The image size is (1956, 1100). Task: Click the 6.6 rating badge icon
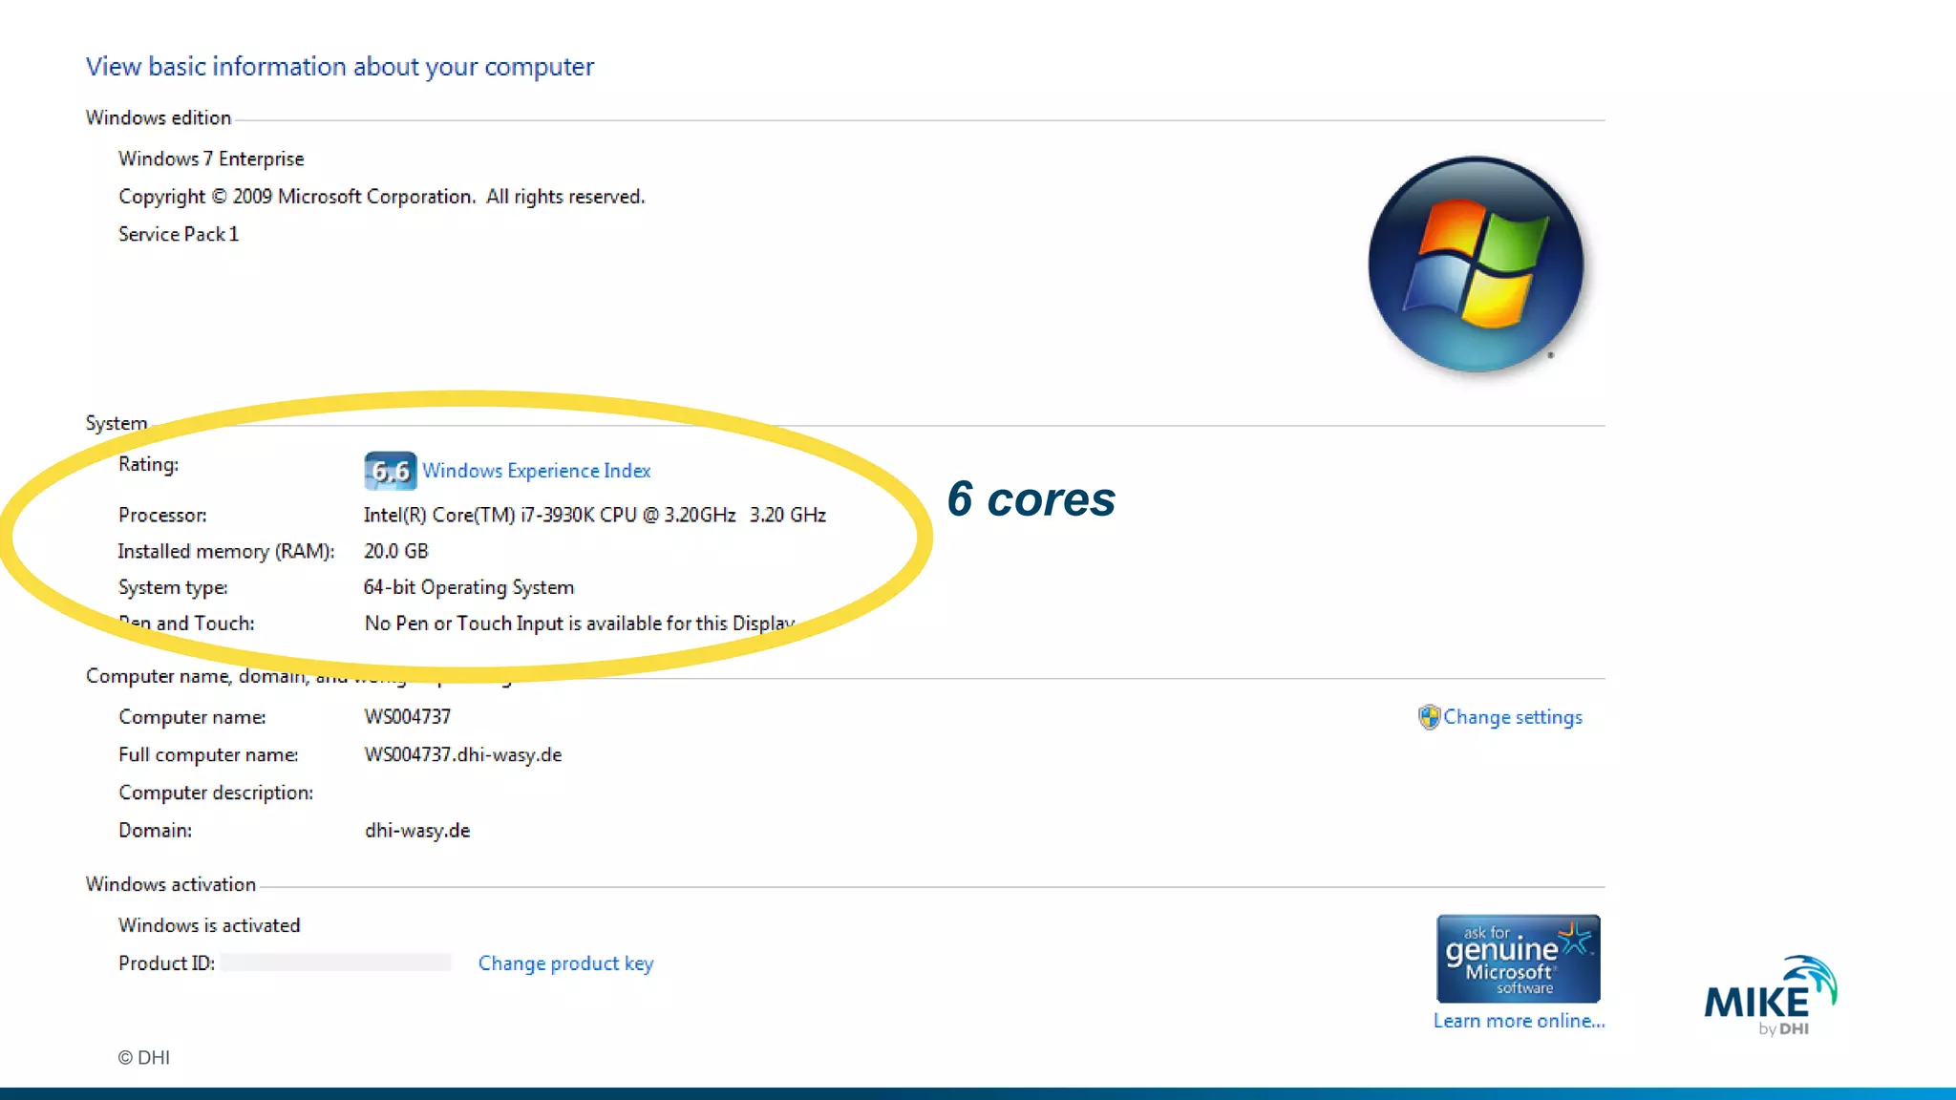click(390, 471)
